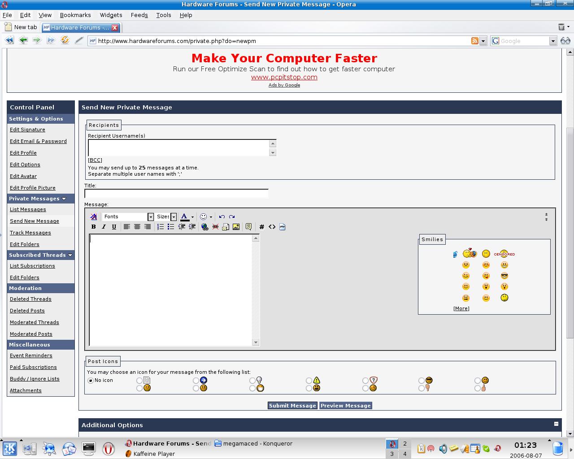Open the Fonts dropdown

[151, 217]
